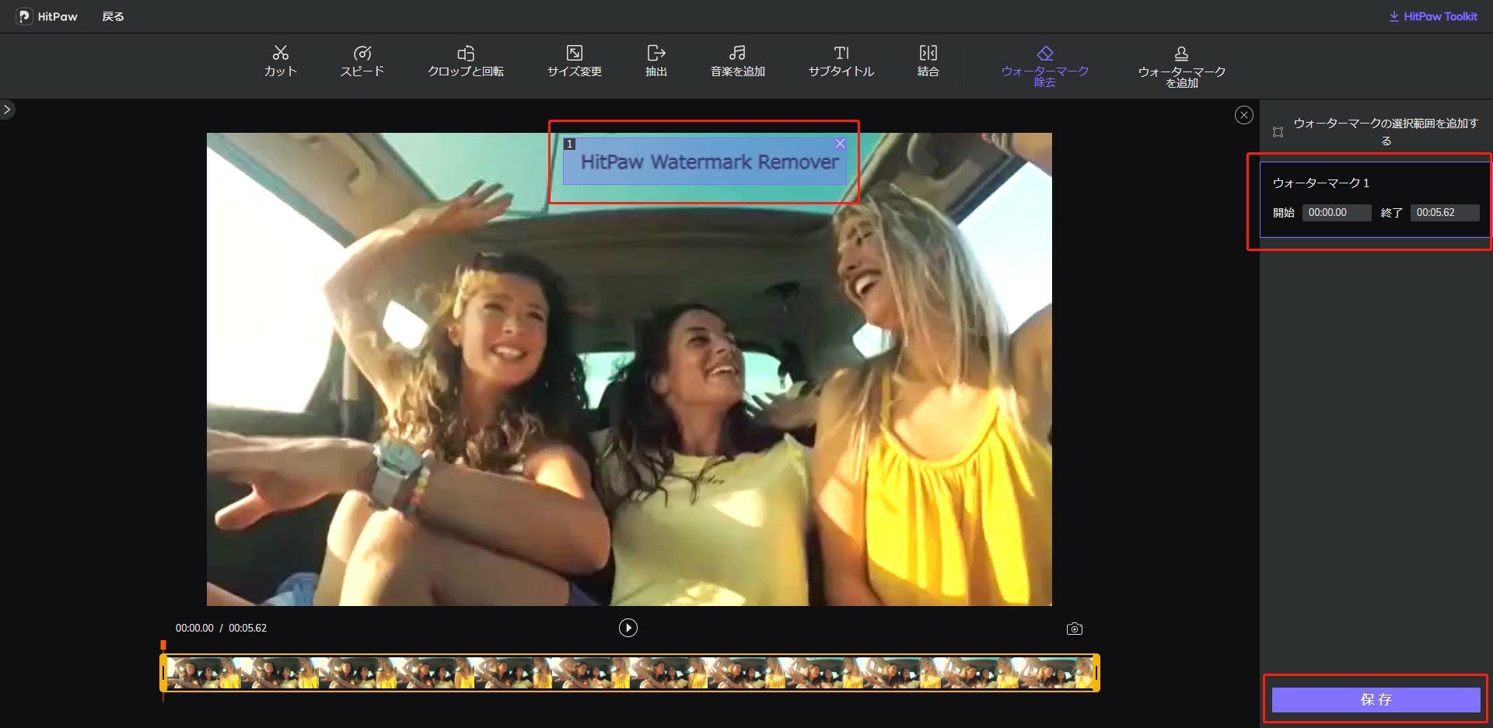This screenshot has height=728, width=1493.
Task: Edit the end time (終了) field
Action: point(1445,213)
